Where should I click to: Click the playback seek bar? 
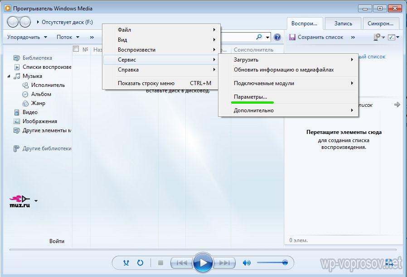coord(203,250)
